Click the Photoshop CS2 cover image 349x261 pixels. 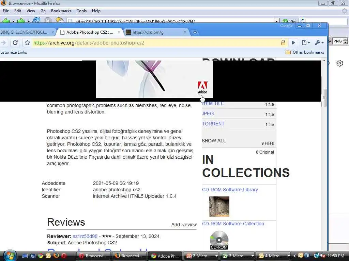point(154,79)
